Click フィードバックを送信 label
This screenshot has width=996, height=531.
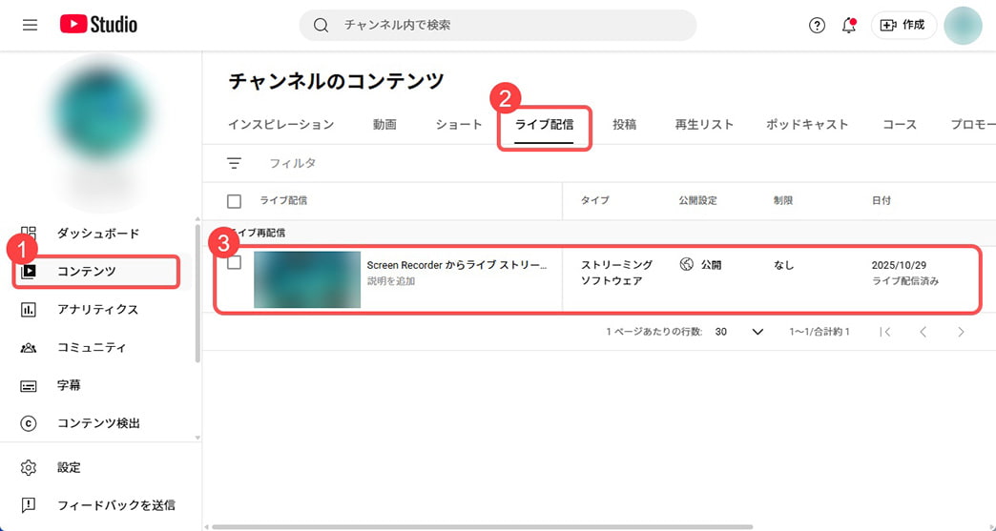[x=116, y=505]
